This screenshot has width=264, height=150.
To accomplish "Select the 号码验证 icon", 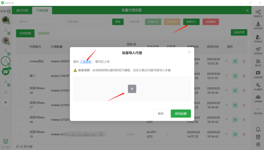I will [258, 38].
